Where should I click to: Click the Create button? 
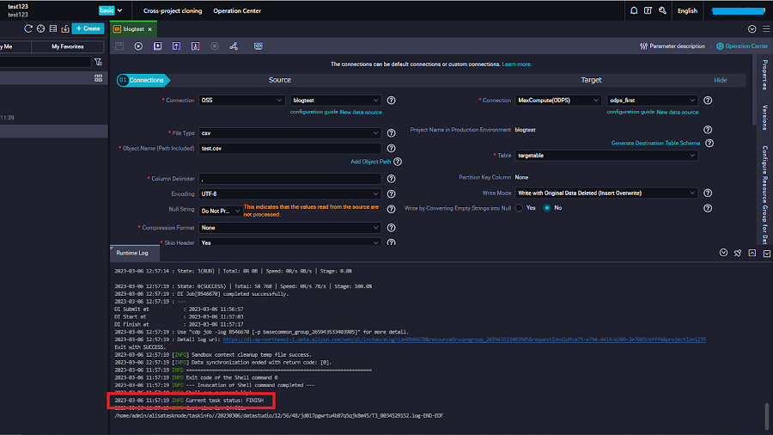pos(88,28)
